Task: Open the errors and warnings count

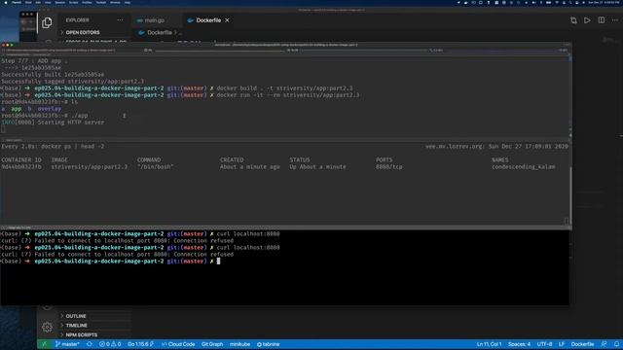Action: tap(110, 344)
